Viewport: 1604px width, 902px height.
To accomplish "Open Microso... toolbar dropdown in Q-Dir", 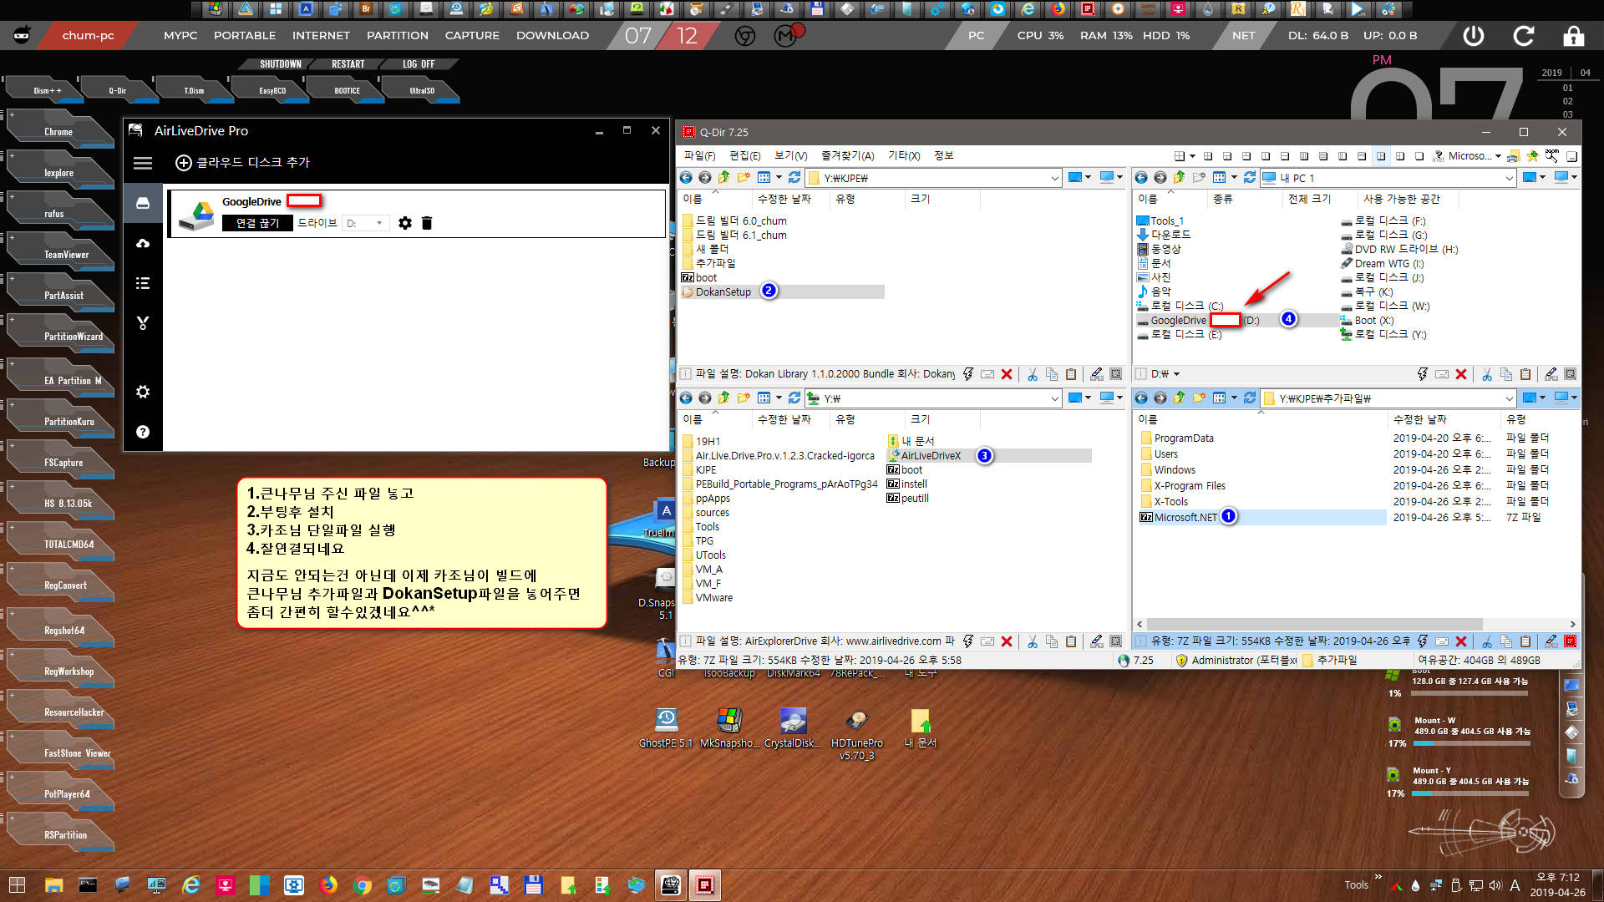I will click(1498, 156).
